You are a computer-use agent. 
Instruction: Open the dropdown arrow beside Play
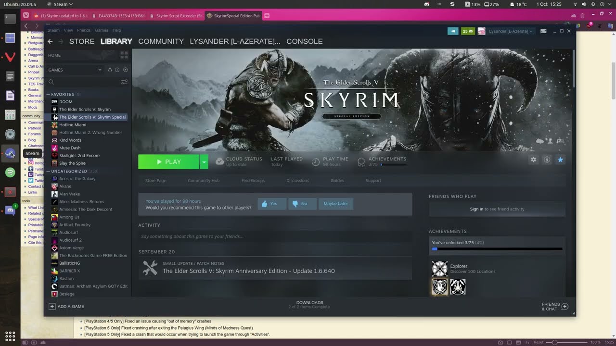pyautogui.click(x=204, y=162)
